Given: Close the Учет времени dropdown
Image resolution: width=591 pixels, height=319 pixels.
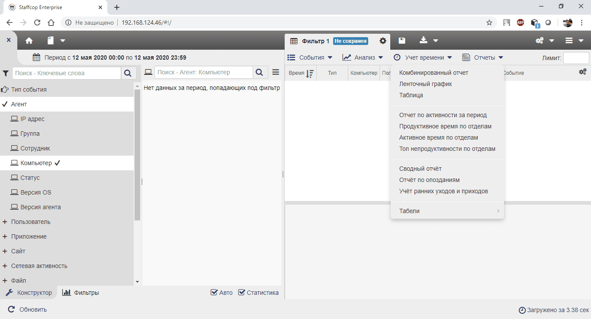Looking at the screenshot, I should [423, 57].
